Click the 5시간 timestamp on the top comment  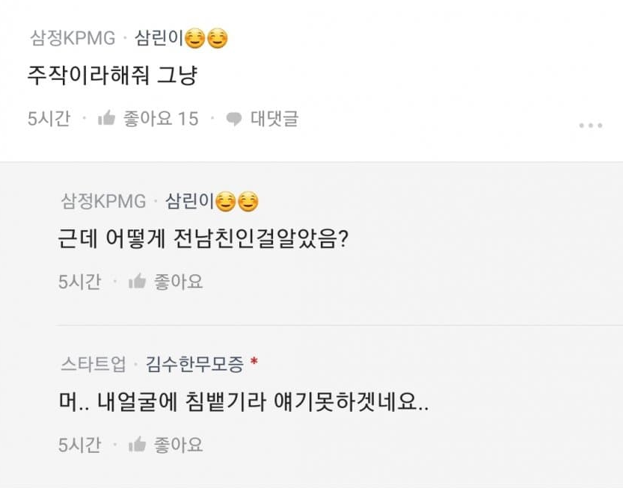click(x=49, y=118)
